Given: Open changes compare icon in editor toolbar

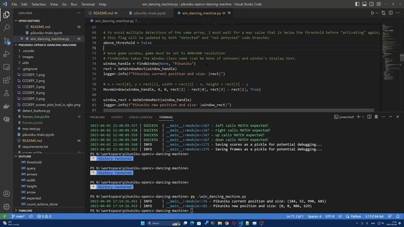Looking at the screenshot, I should [x=383, y=13].
